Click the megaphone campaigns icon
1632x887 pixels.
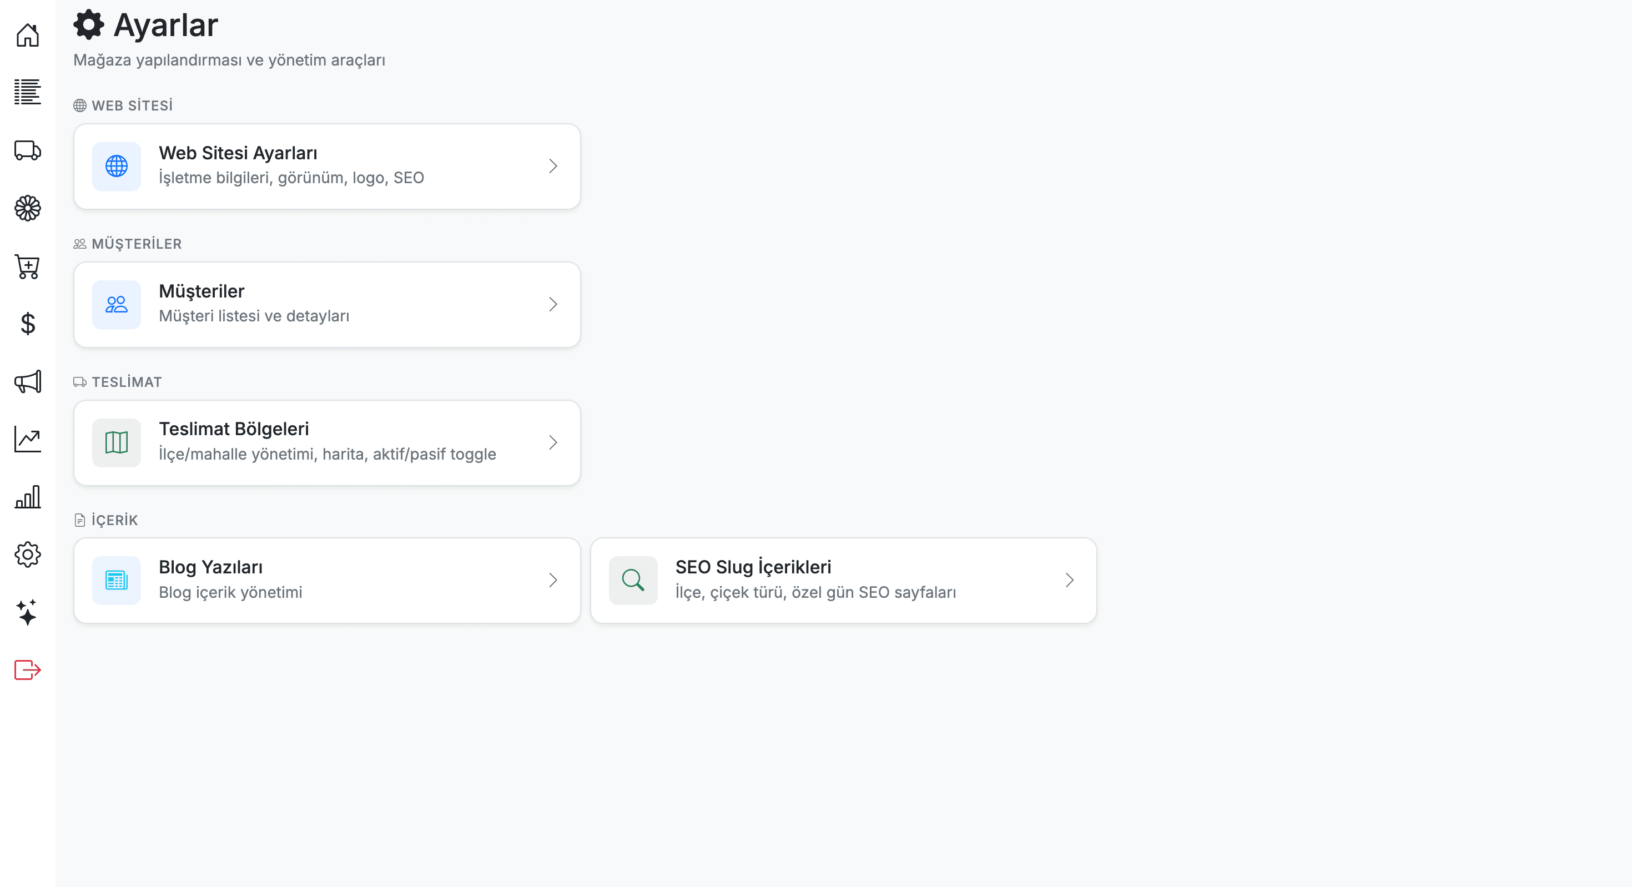[27, 381]
